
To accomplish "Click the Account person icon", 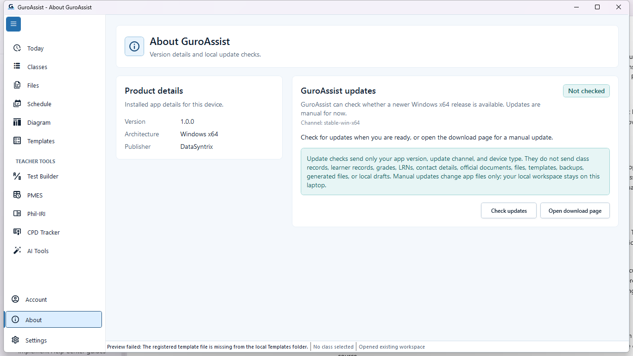I will tap(15, 299).
